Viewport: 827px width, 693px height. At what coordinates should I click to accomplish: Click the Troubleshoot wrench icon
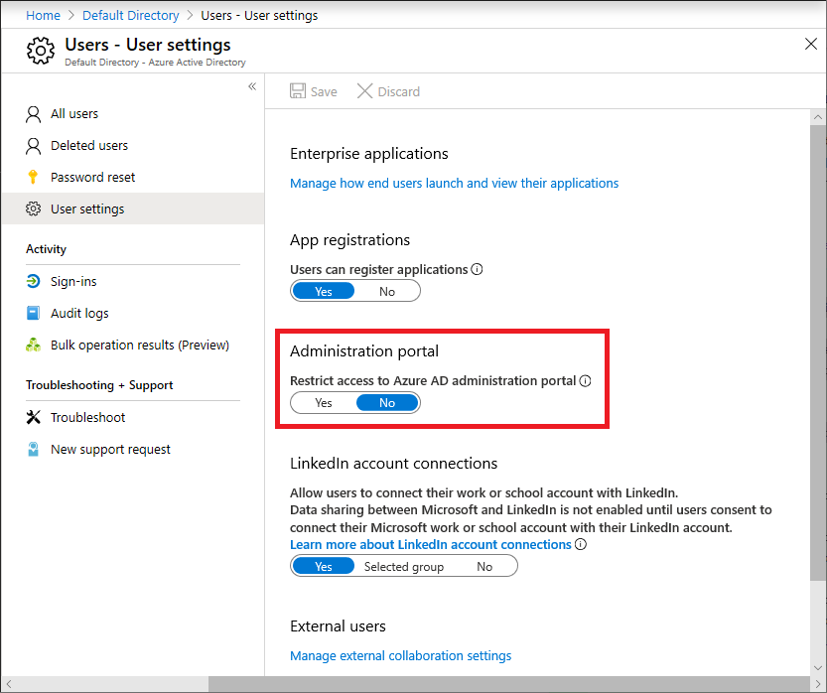(33, 417)
